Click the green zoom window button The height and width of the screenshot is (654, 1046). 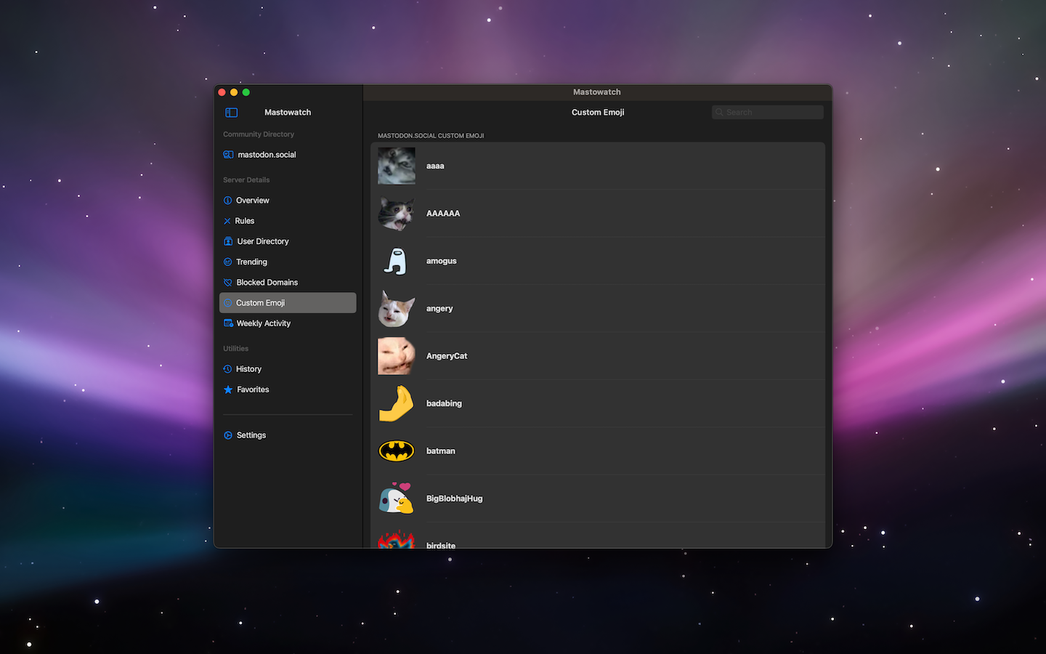coord(246,92)
